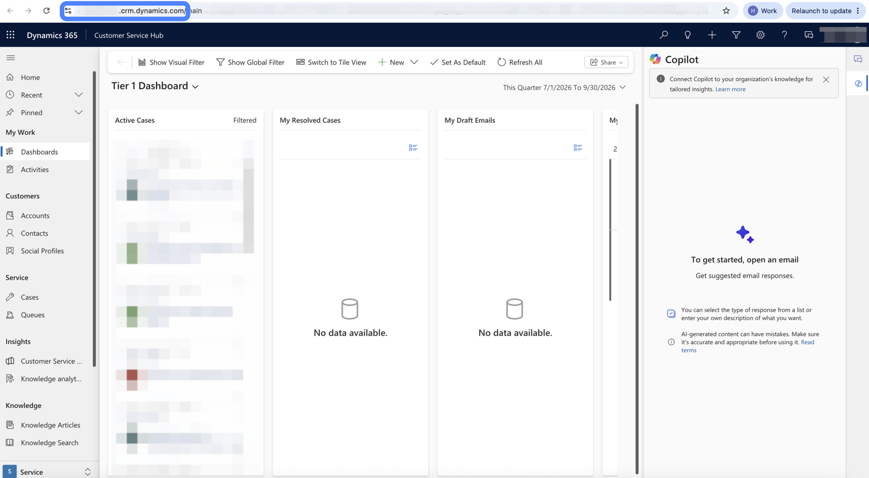This screenshot has height=478, width=869.
Task: Click the search magnifier in top bar
Action: point(663,35)
